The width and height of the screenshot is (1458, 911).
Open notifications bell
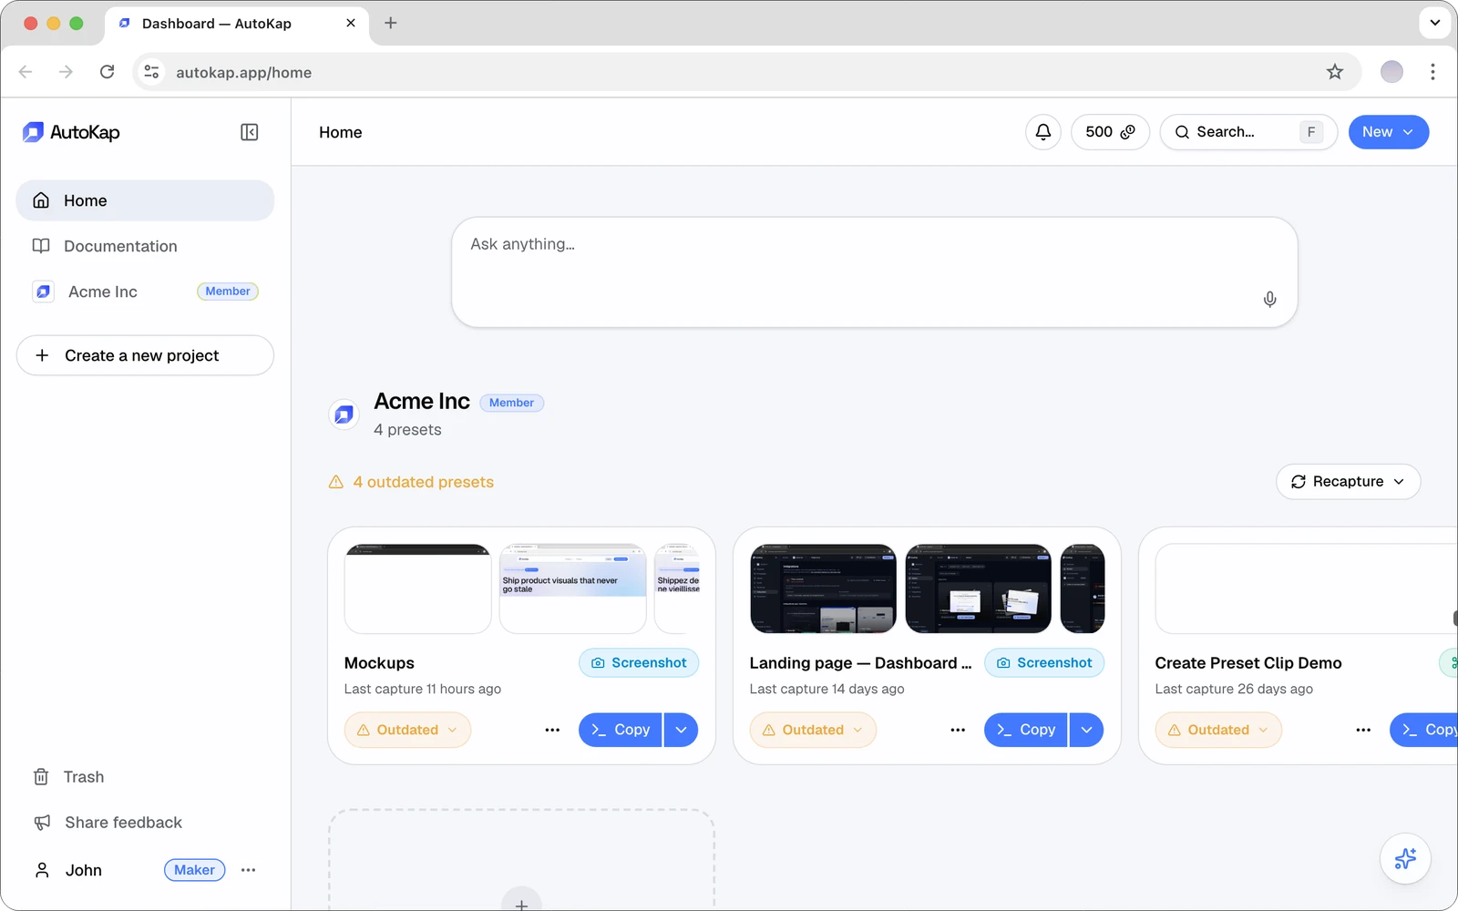(1043, 132)
